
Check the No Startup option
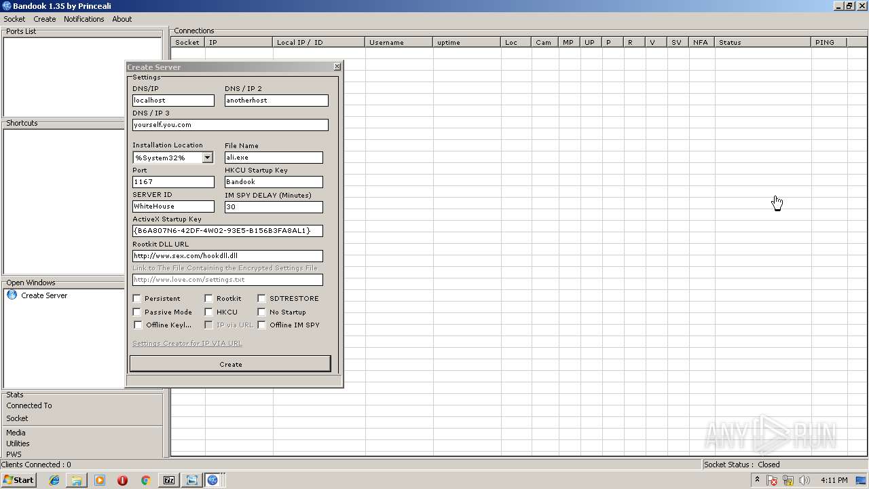click(x=261, y=312)
